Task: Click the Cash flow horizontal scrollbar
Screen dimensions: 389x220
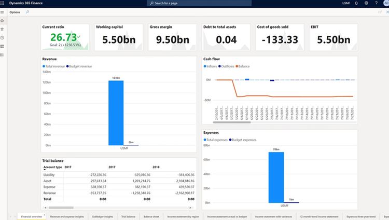Action: (x=232, y=122)
